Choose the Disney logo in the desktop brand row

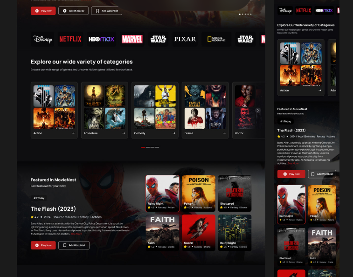(x=42, y=39)
